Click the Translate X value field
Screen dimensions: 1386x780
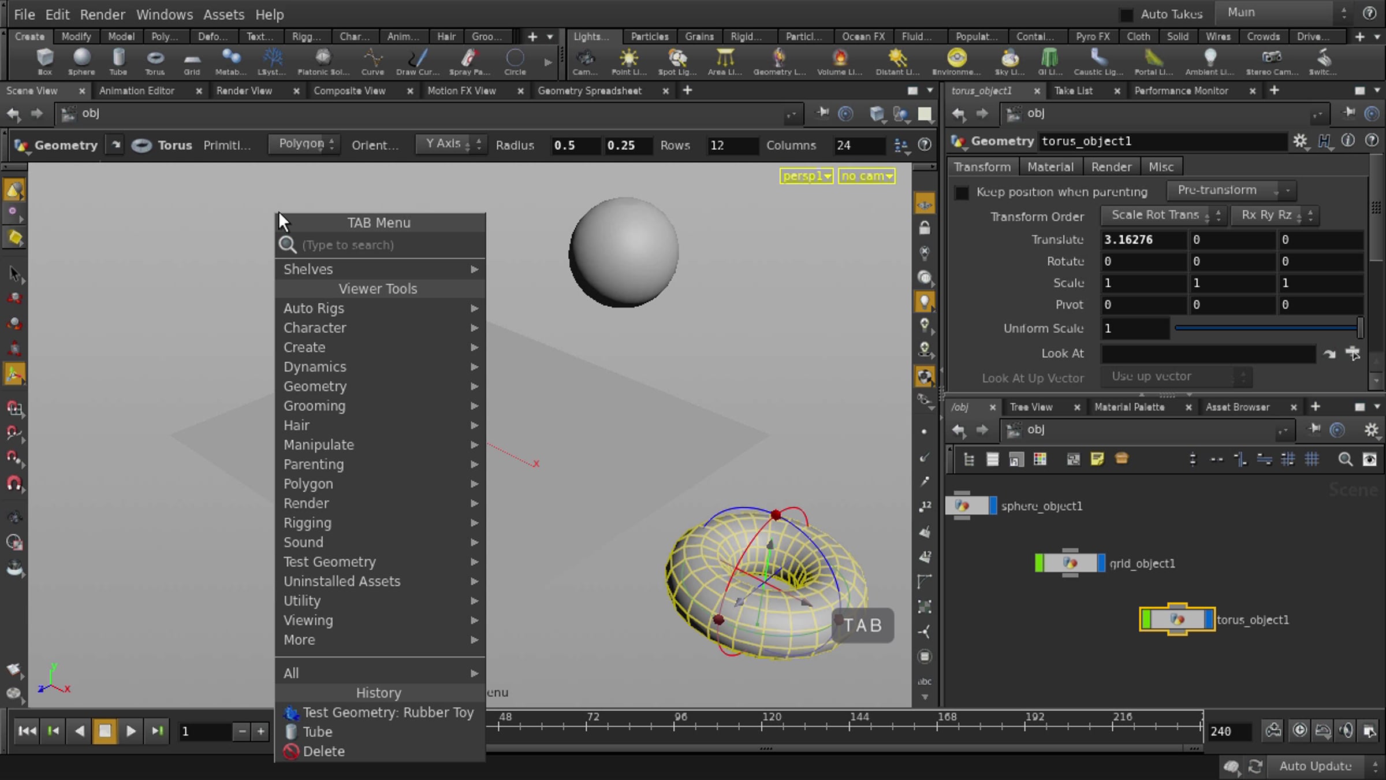1143,239
